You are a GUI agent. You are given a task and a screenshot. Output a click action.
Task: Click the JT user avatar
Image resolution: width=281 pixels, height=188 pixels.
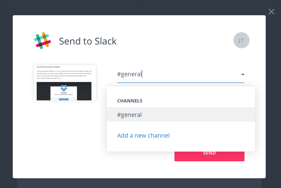pyautogui.click(x=241, y=40)
